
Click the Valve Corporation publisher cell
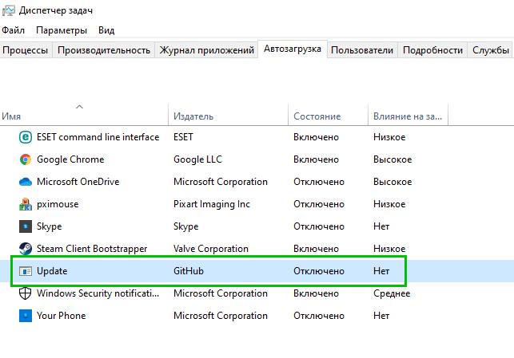(x=211, y=249)
